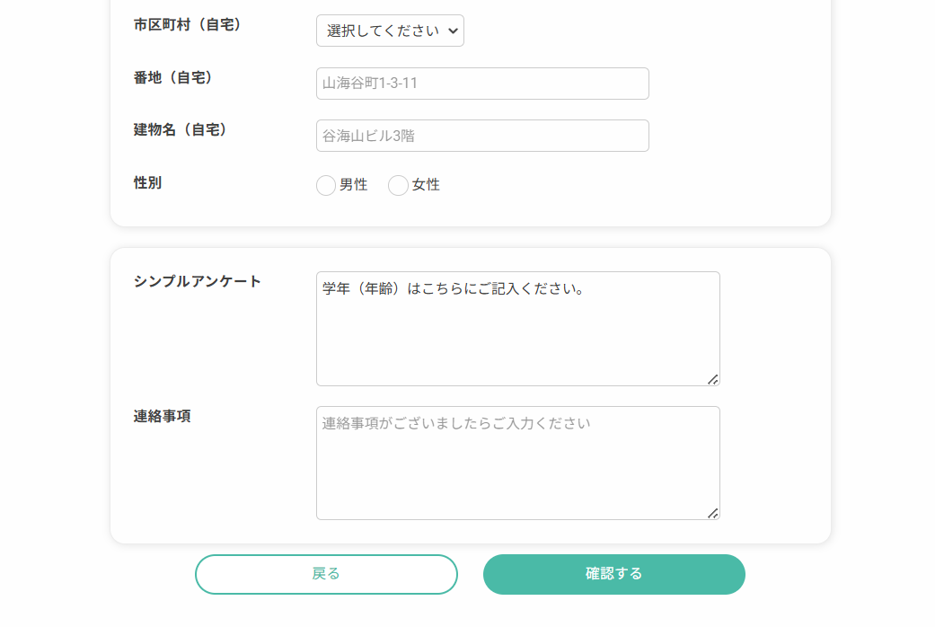Click inside the 連絡事項 text area
The width and height of the screenshot is (935, 627).
[517, 463]
